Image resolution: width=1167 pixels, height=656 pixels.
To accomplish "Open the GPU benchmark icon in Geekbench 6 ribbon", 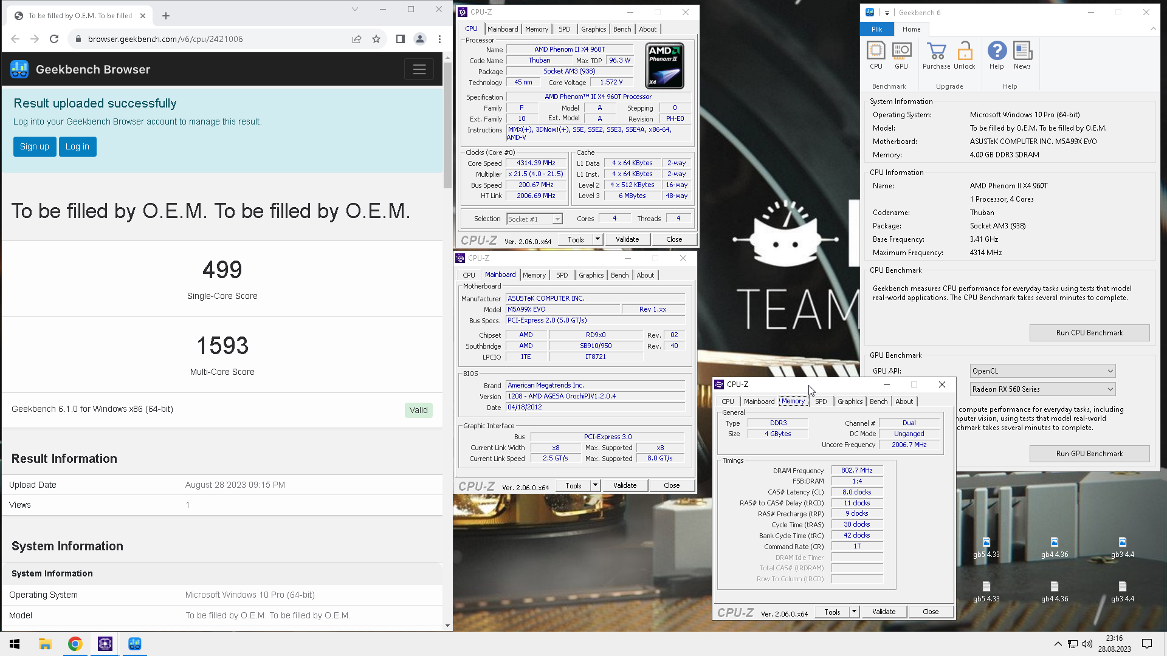I will [901, 55].
